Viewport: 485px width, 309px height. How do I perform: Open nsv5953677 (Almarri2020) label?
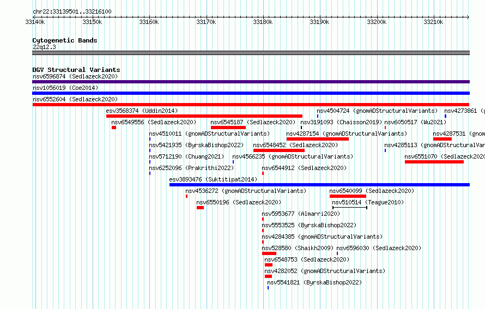pos(301,214)
